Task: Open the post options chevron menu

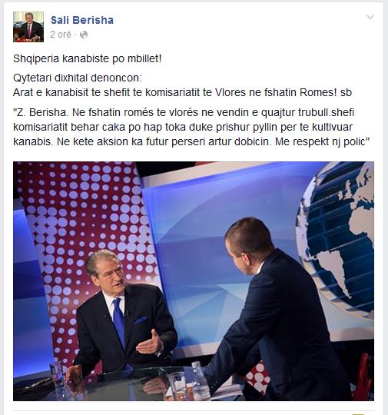Action: pos(370,17)
